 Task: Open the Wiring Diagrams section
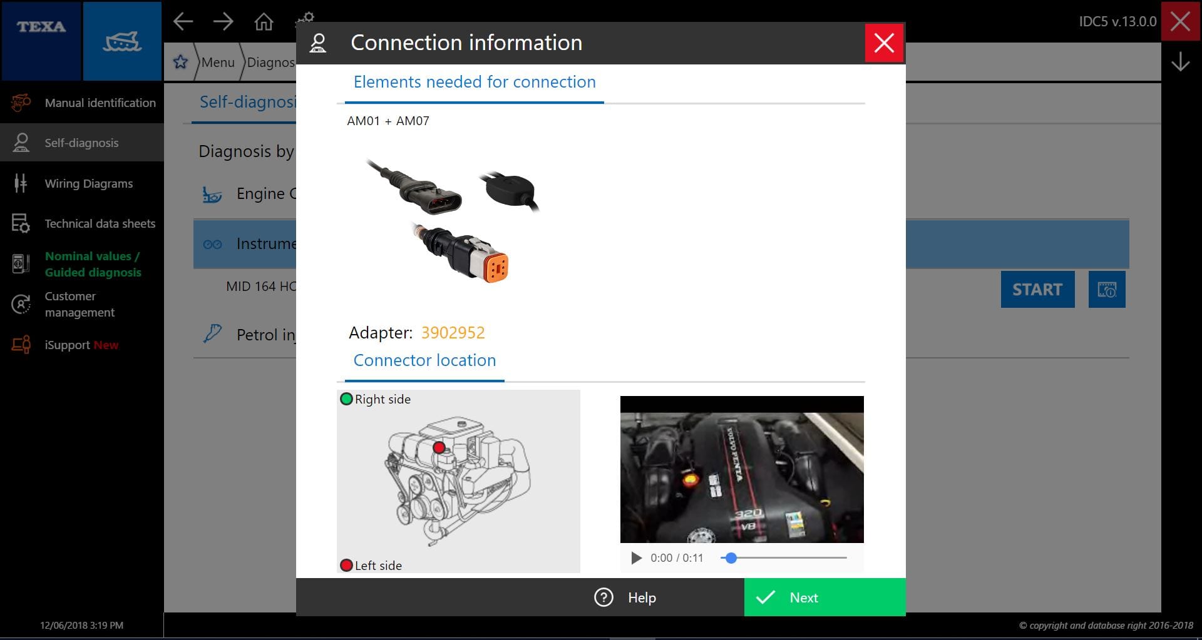click(x=88, y=183)
